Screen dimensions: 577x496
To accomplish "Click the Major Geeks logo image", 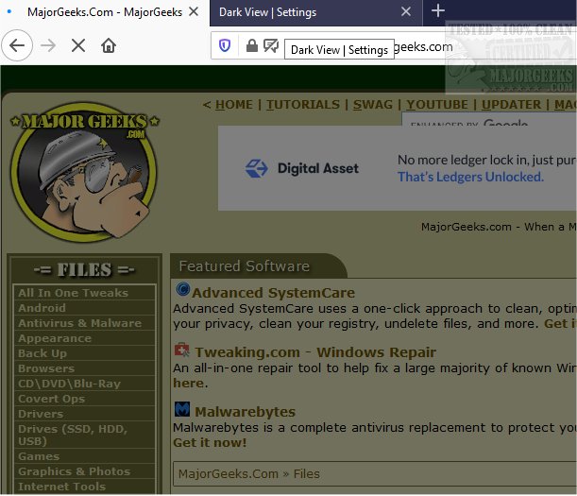I will pos(84,172).
